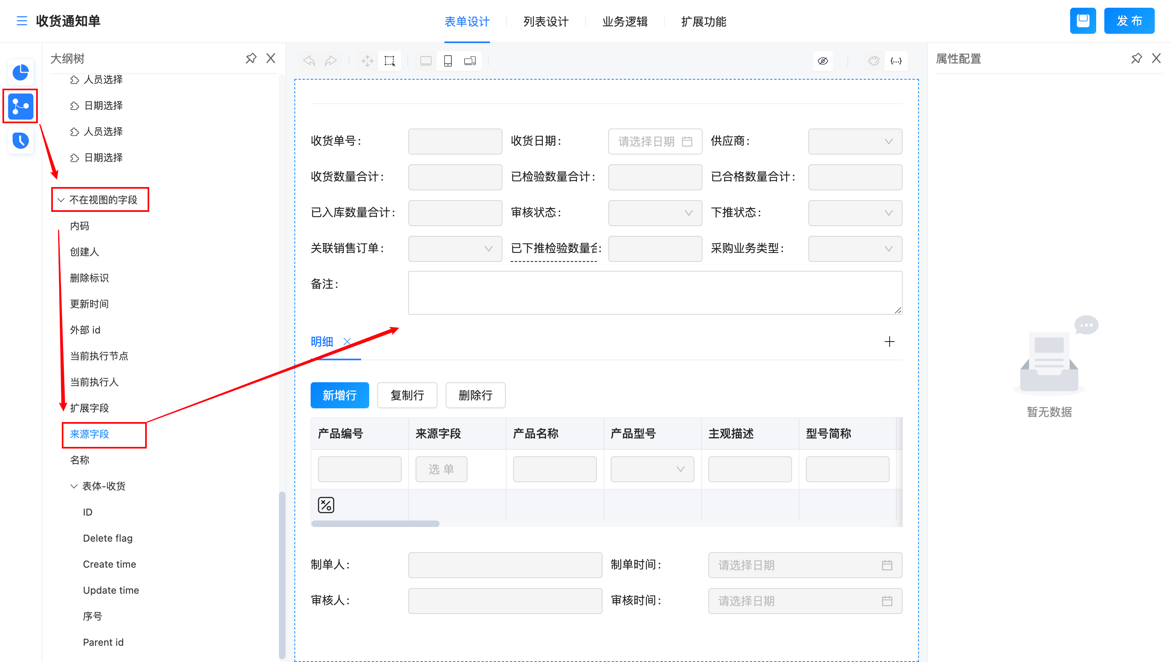Switch to mobile phone preview icon

448,61
